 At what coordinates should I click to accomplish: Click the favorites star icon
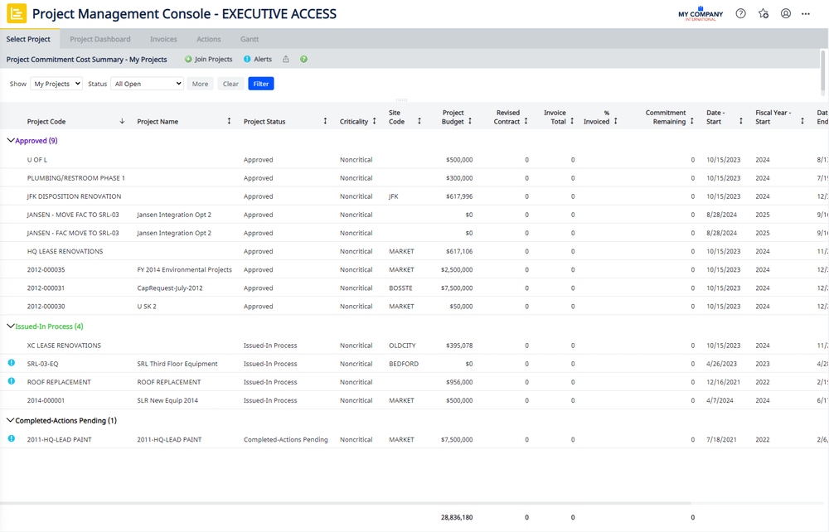point(764,12)
